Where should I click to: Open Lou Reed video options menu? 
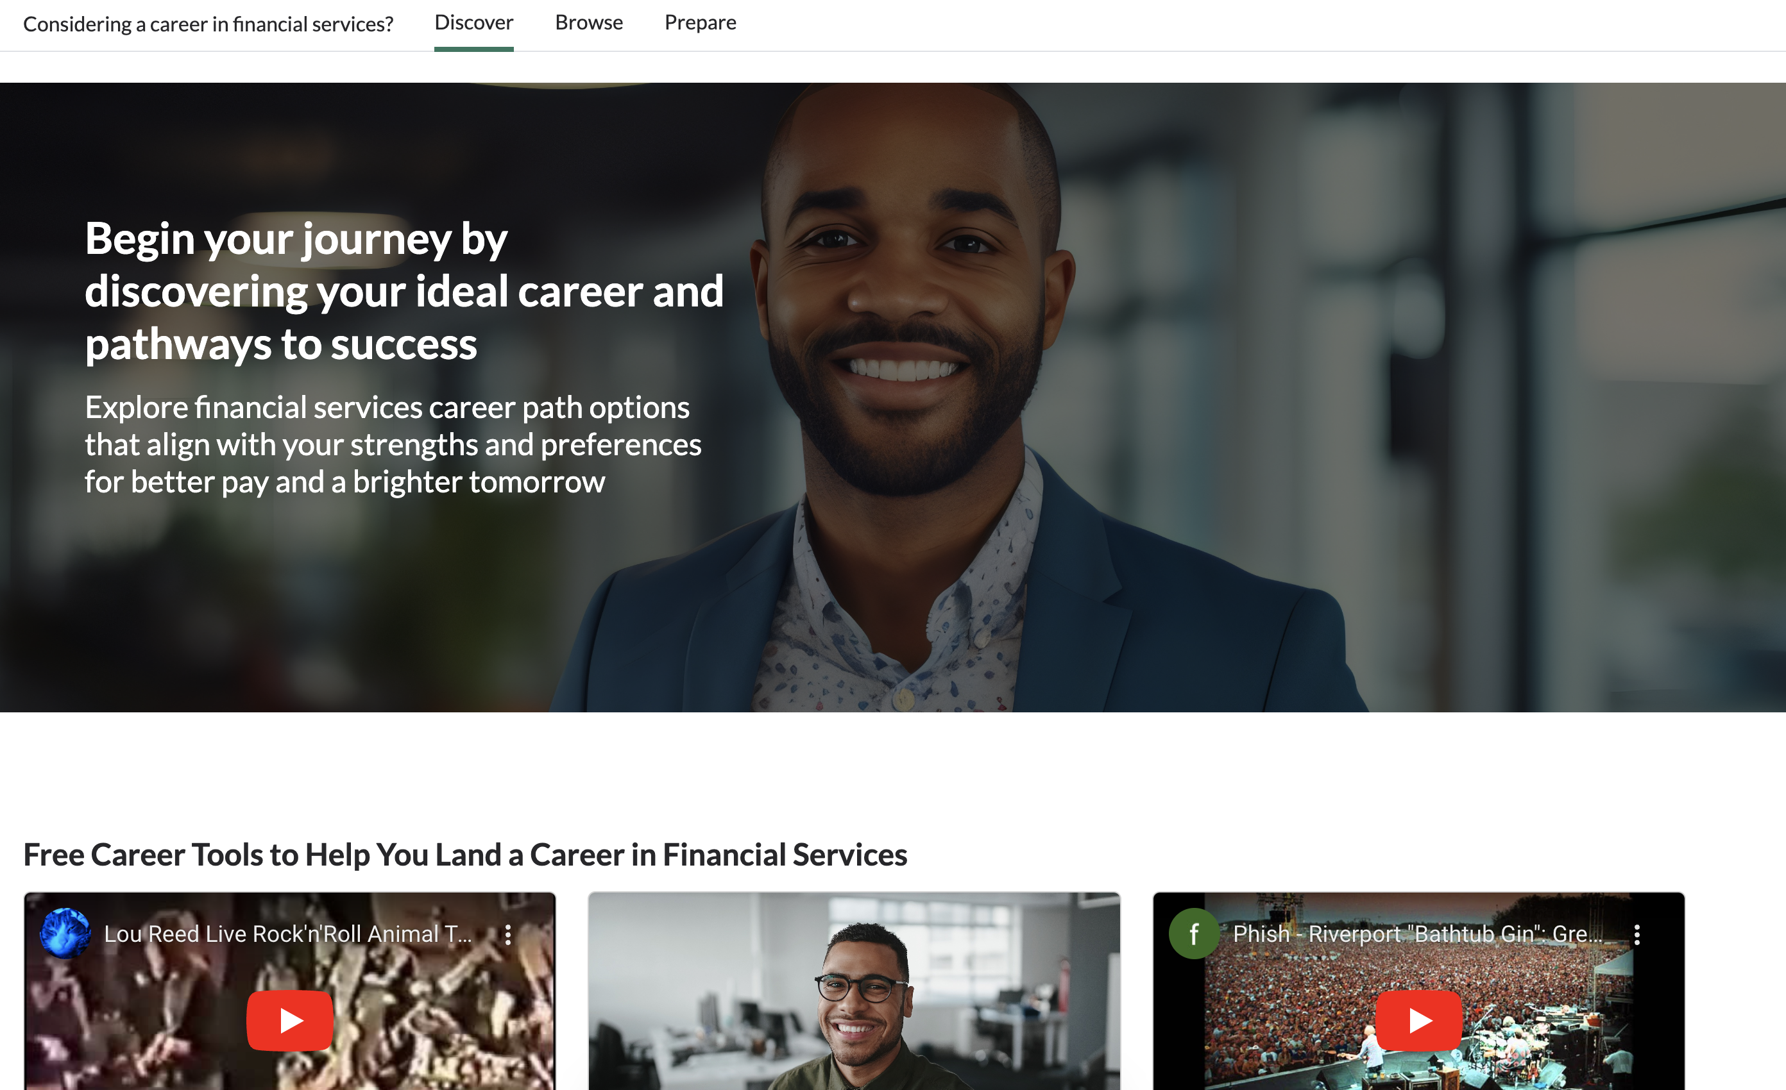pyautogui.click(x=508, y=934)
